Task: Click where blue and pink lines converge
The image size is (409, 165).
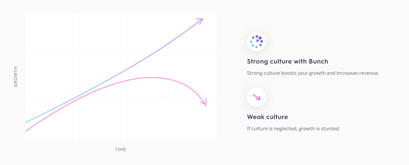Action: tap(73, 100)
